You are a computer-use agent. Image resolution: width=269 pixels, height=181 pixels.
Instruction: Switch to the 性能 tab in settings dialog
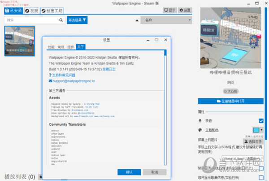tap(51, 47)
